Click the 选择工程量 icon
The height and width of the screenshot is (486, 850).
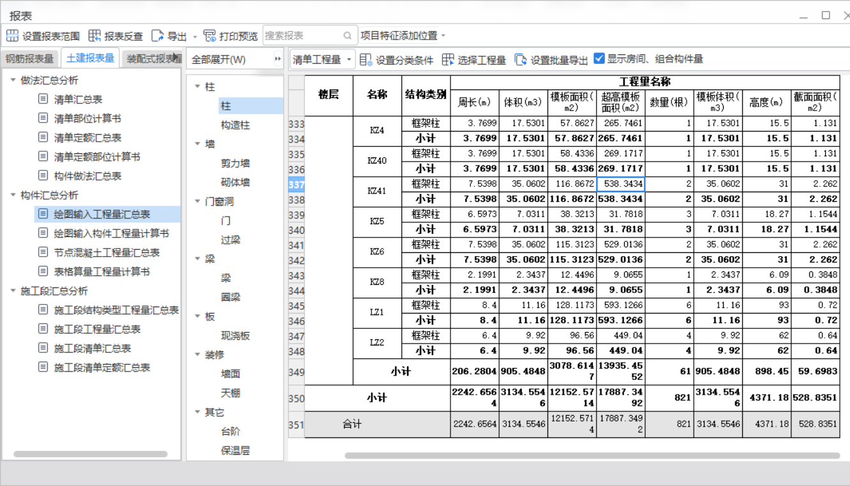(448, 59)
